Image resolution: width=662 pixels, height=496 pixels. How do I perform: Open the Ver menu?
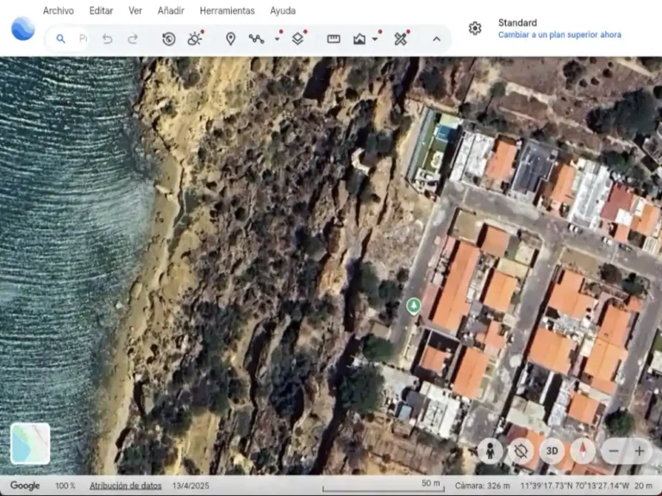point(135,10)
